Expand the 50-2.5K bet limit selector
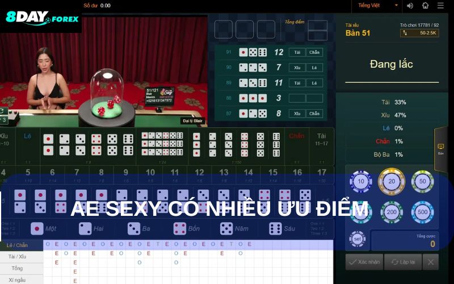454x284 pixels. point(419,33)
